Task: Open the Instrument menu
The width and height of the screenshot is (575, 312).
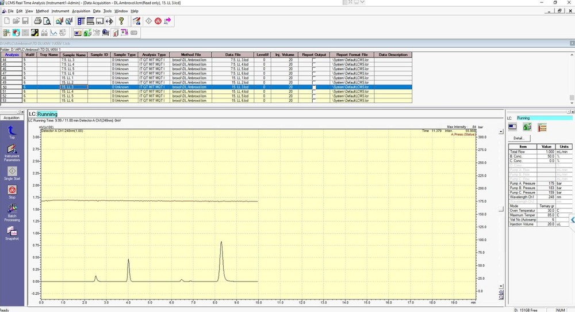Action: [x=60, y=11]
